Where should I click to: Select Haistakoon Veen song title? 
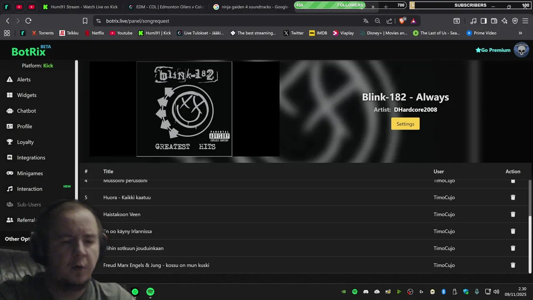point(122,214)
